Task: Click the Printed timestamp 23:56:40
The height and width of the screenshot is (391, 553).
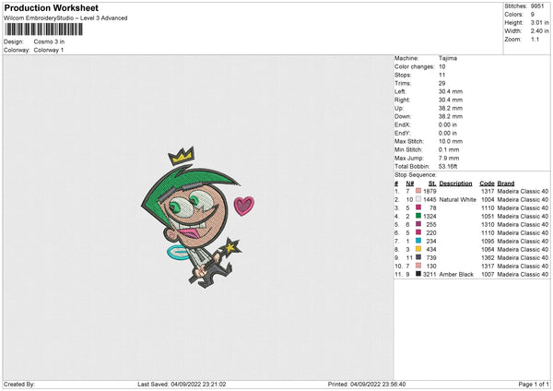Action: pos(394,385)
